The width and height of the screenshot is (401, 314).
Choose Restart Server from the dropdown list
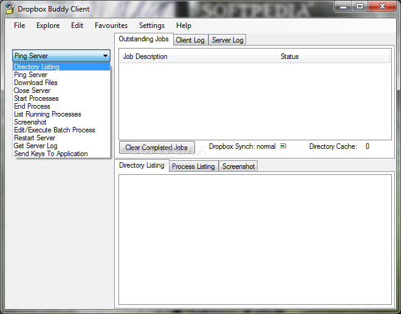tap(61, 138)
